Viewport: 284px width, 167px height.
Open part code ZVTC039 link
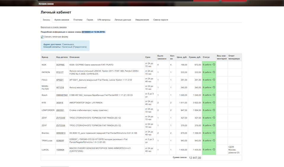coord(61,118)
